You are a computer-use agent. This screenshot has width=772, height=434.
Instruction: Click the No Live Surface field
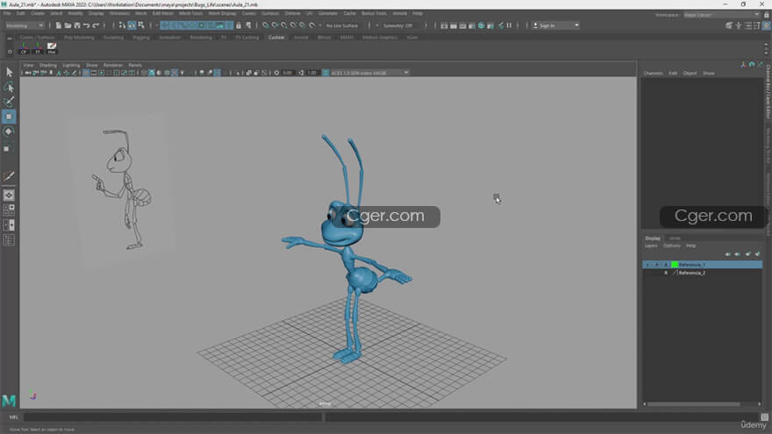tap(343, 25)
